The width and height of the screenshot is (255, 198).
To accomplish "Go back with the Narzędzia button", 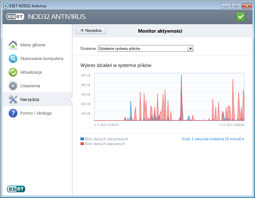I will [x=91, y=30].
